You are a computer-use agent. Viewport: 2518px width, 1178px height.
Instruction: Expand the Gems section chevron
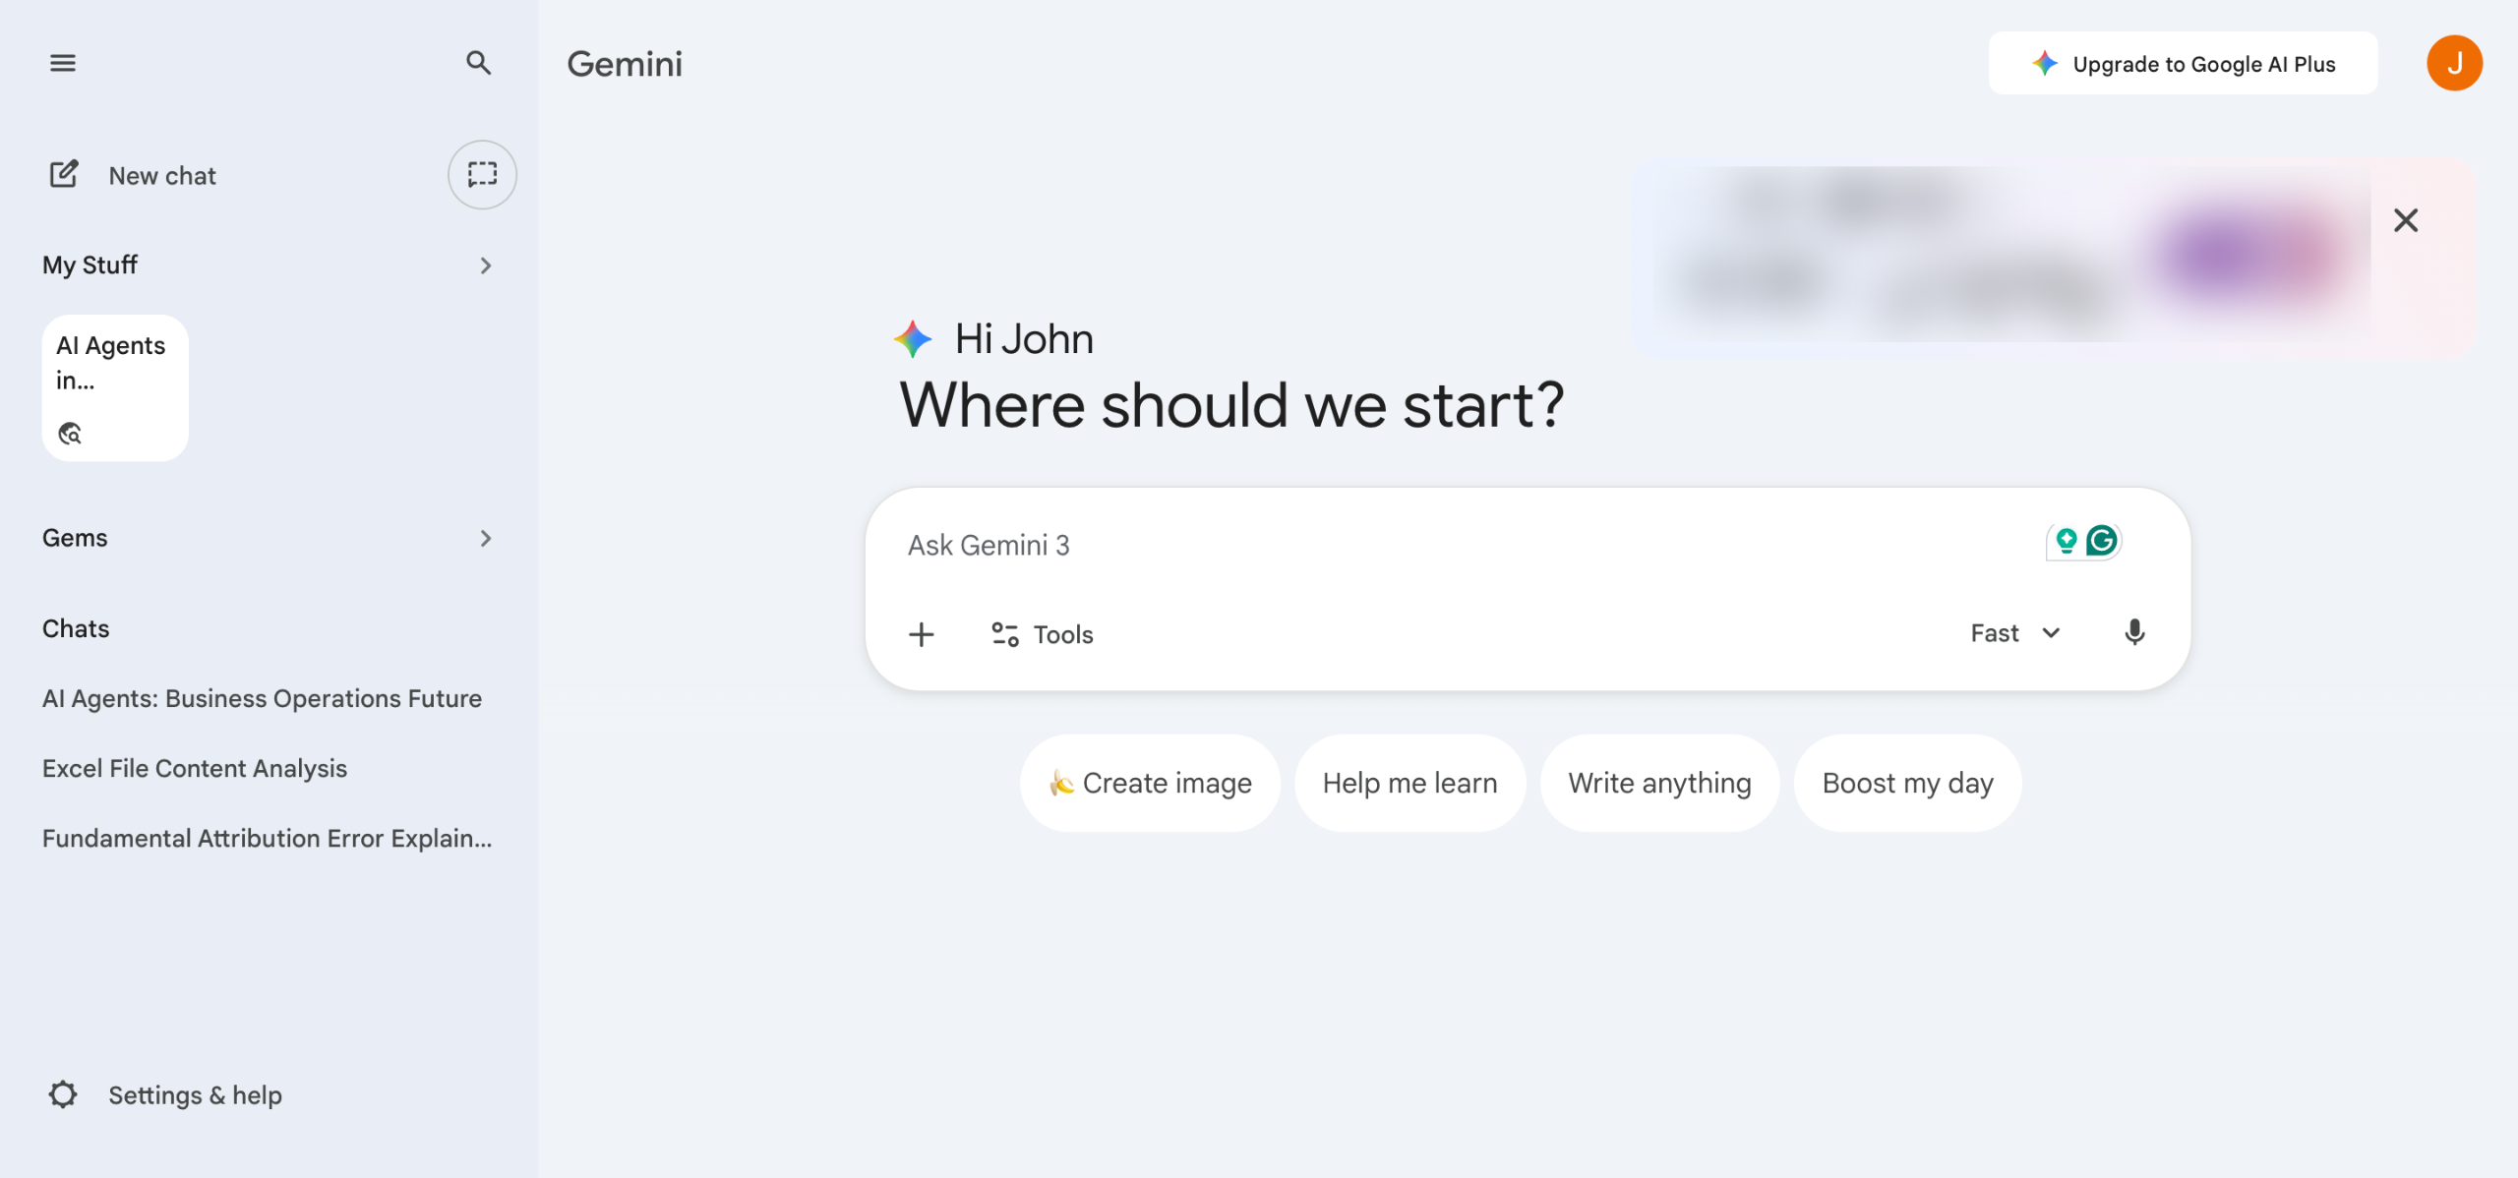coord(485,538)
